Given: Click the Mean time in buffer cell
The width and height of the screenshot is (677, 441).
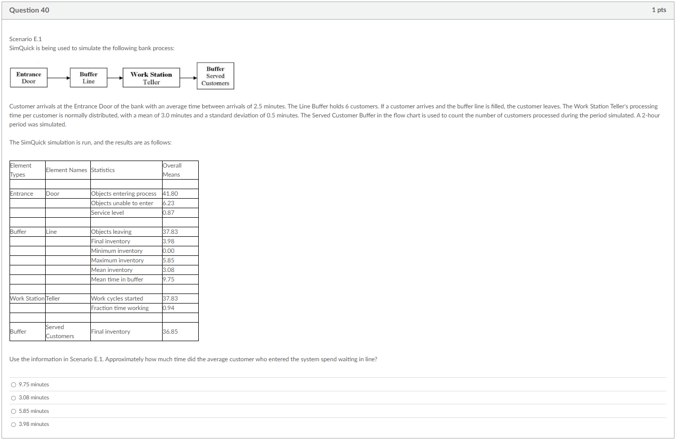Looking at the screenshot, I should pyautogui.click(x=117, y=279).
